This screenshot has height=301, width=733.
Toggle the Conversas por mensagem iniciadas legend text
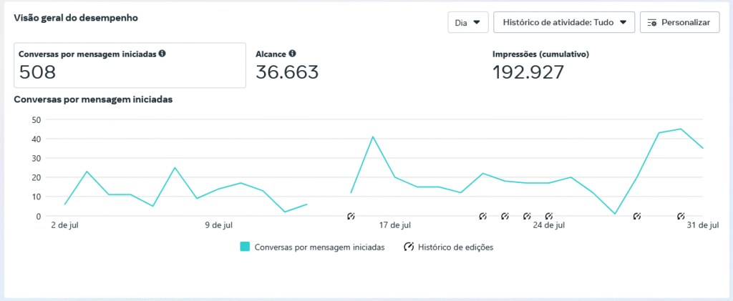pos(319,247)
